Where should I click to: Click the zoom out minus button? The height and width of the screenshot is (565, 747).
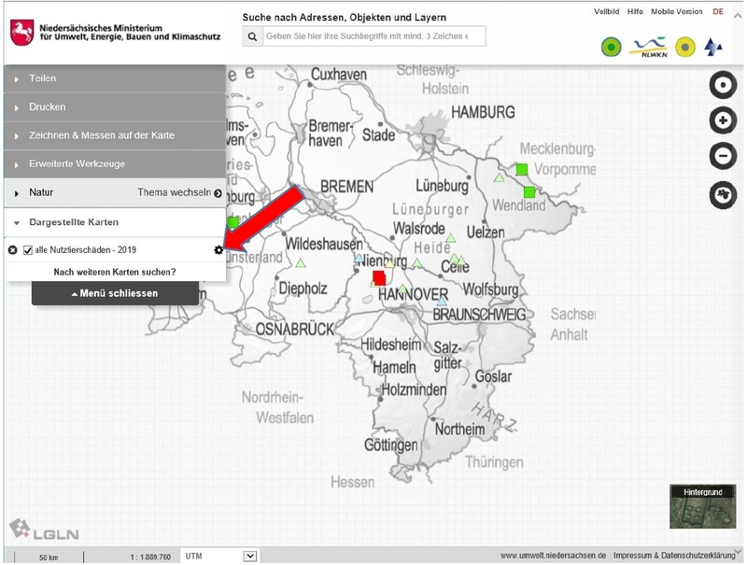(x=723, y=156)
